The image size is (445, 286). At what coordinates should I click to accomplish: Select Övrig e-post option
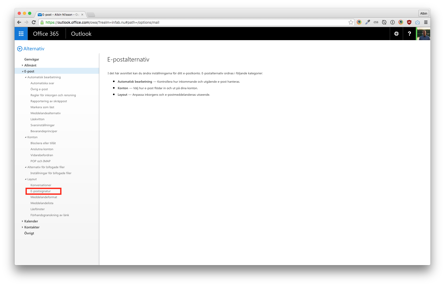point(39,89)
